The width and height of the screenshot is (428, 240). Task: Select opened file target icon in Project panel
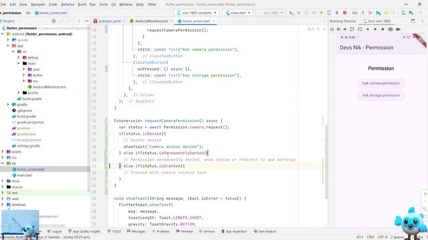pos(53,21)
